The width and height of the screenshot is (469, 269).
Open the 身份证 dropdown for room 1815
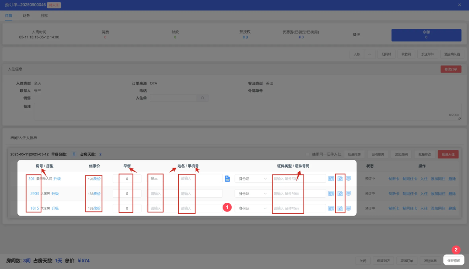(x=252, y=209)
